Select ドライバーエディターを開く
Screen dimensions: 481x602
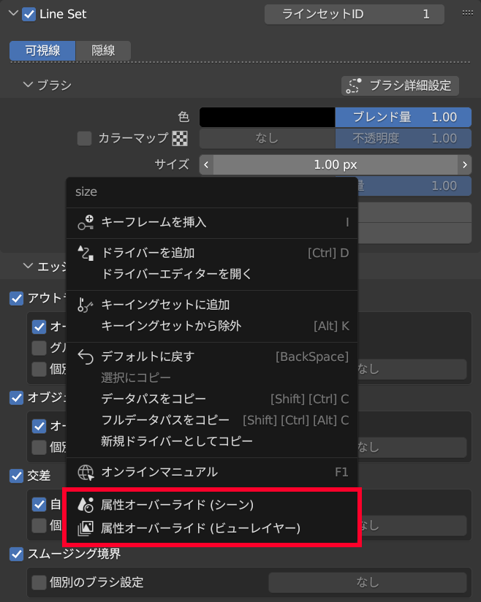point(212,274)
